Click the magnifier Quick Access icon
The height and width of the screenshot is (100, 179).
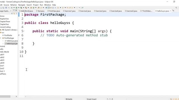[x=176, y=8]
